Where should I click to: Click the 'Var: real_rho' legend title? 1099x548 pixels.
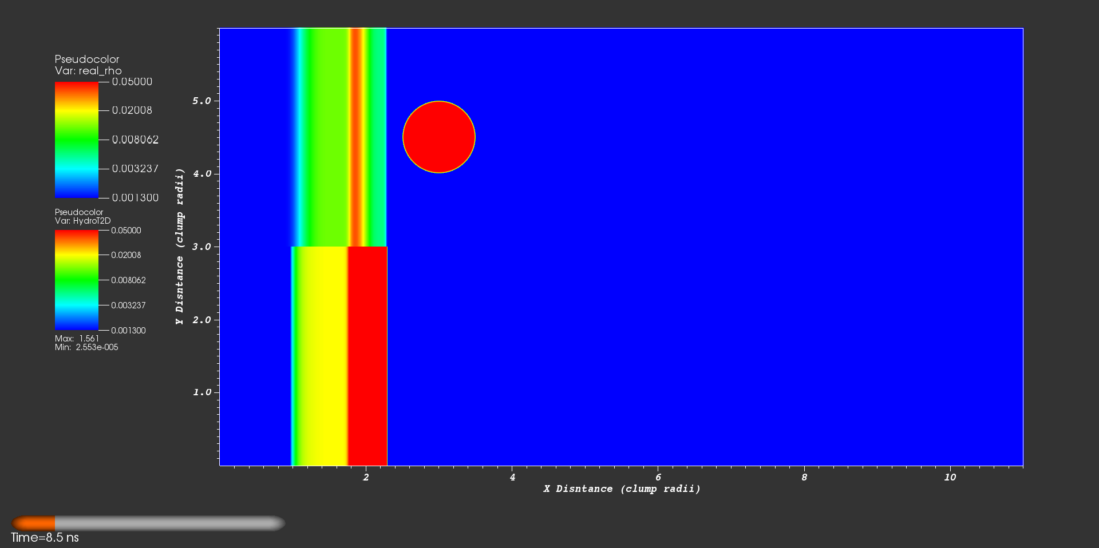coord(88,71)
